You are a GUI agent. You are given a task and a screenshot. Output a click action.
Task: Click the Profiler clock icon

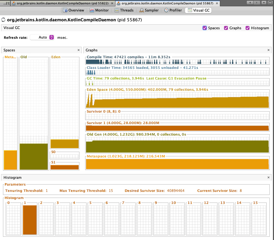(x=166, y=10)
